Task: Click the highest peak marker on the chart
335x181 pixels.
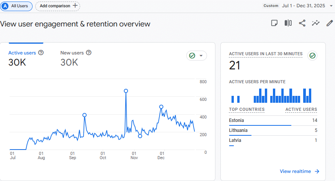Action: point(126,91)
